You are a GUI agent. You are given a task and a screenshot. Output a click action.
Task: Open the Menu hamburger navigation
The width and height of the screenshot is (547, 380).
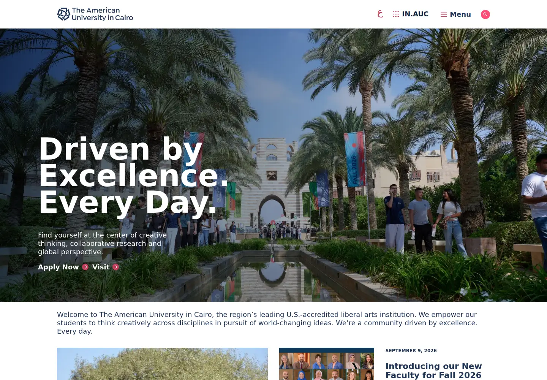pos(456,14)
